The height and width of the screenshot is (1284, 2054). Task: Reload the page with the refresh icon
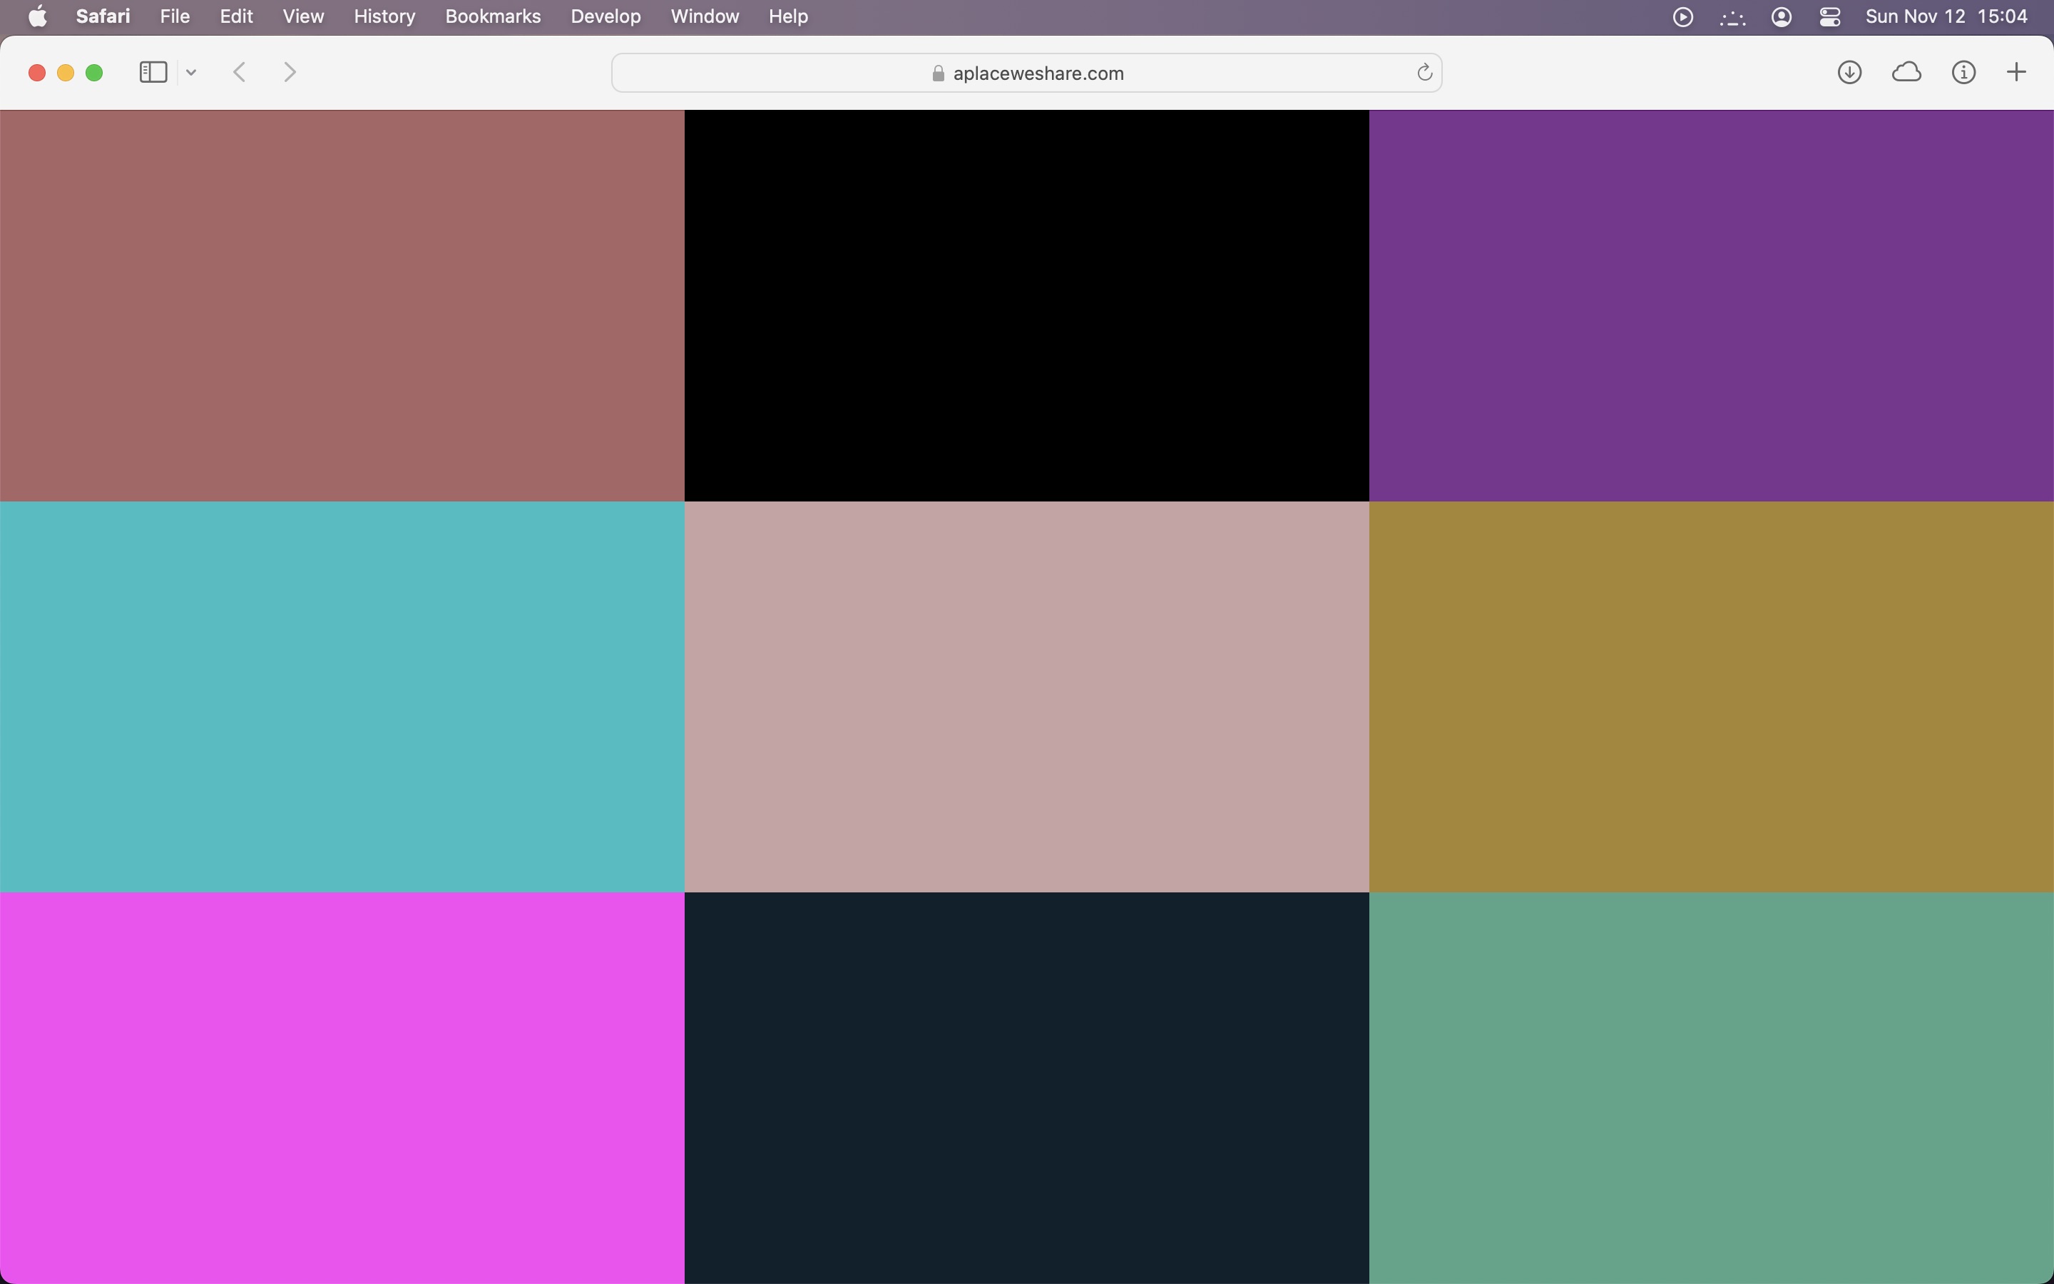point(1424,73)
